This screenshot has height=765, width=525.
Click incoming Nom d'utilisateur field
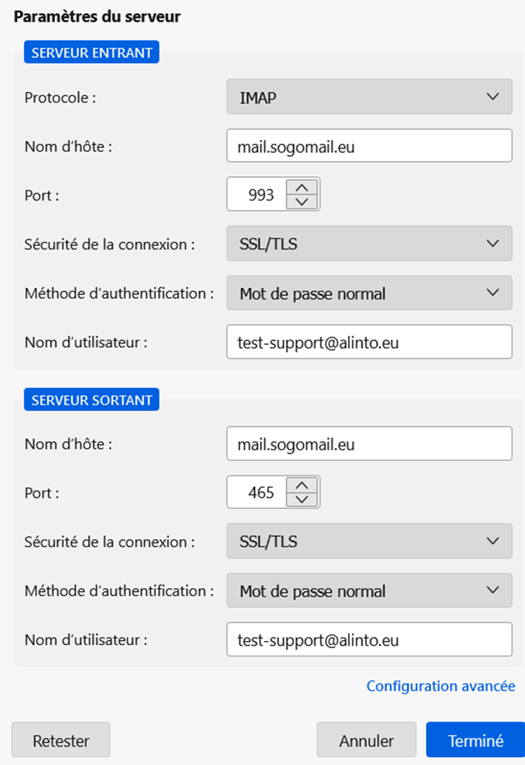(369, 343)
